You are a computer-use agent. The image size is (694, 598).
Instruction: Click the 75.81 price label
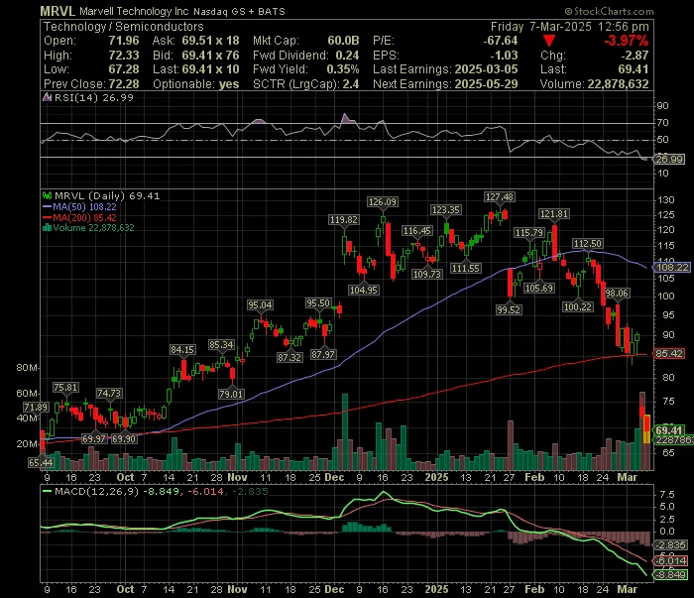click(65, 388)
